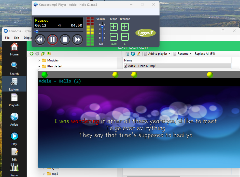Image resolution: width=240 pixels, height=177 pixels.
Task: Lower transpose with the minus button
Action: 125,37
